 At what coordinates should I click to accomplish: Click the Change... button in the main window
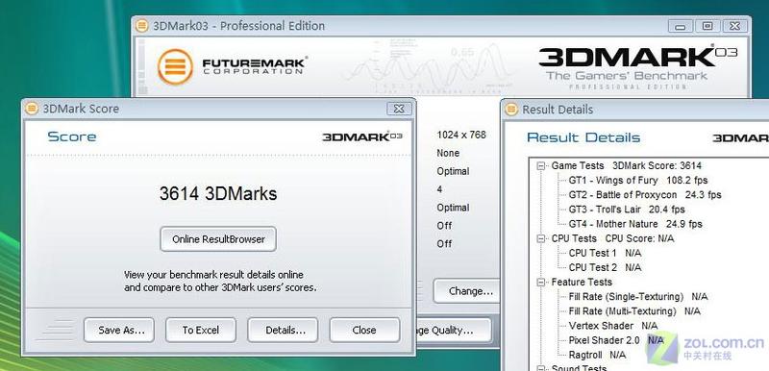click(x=466, y=291)
